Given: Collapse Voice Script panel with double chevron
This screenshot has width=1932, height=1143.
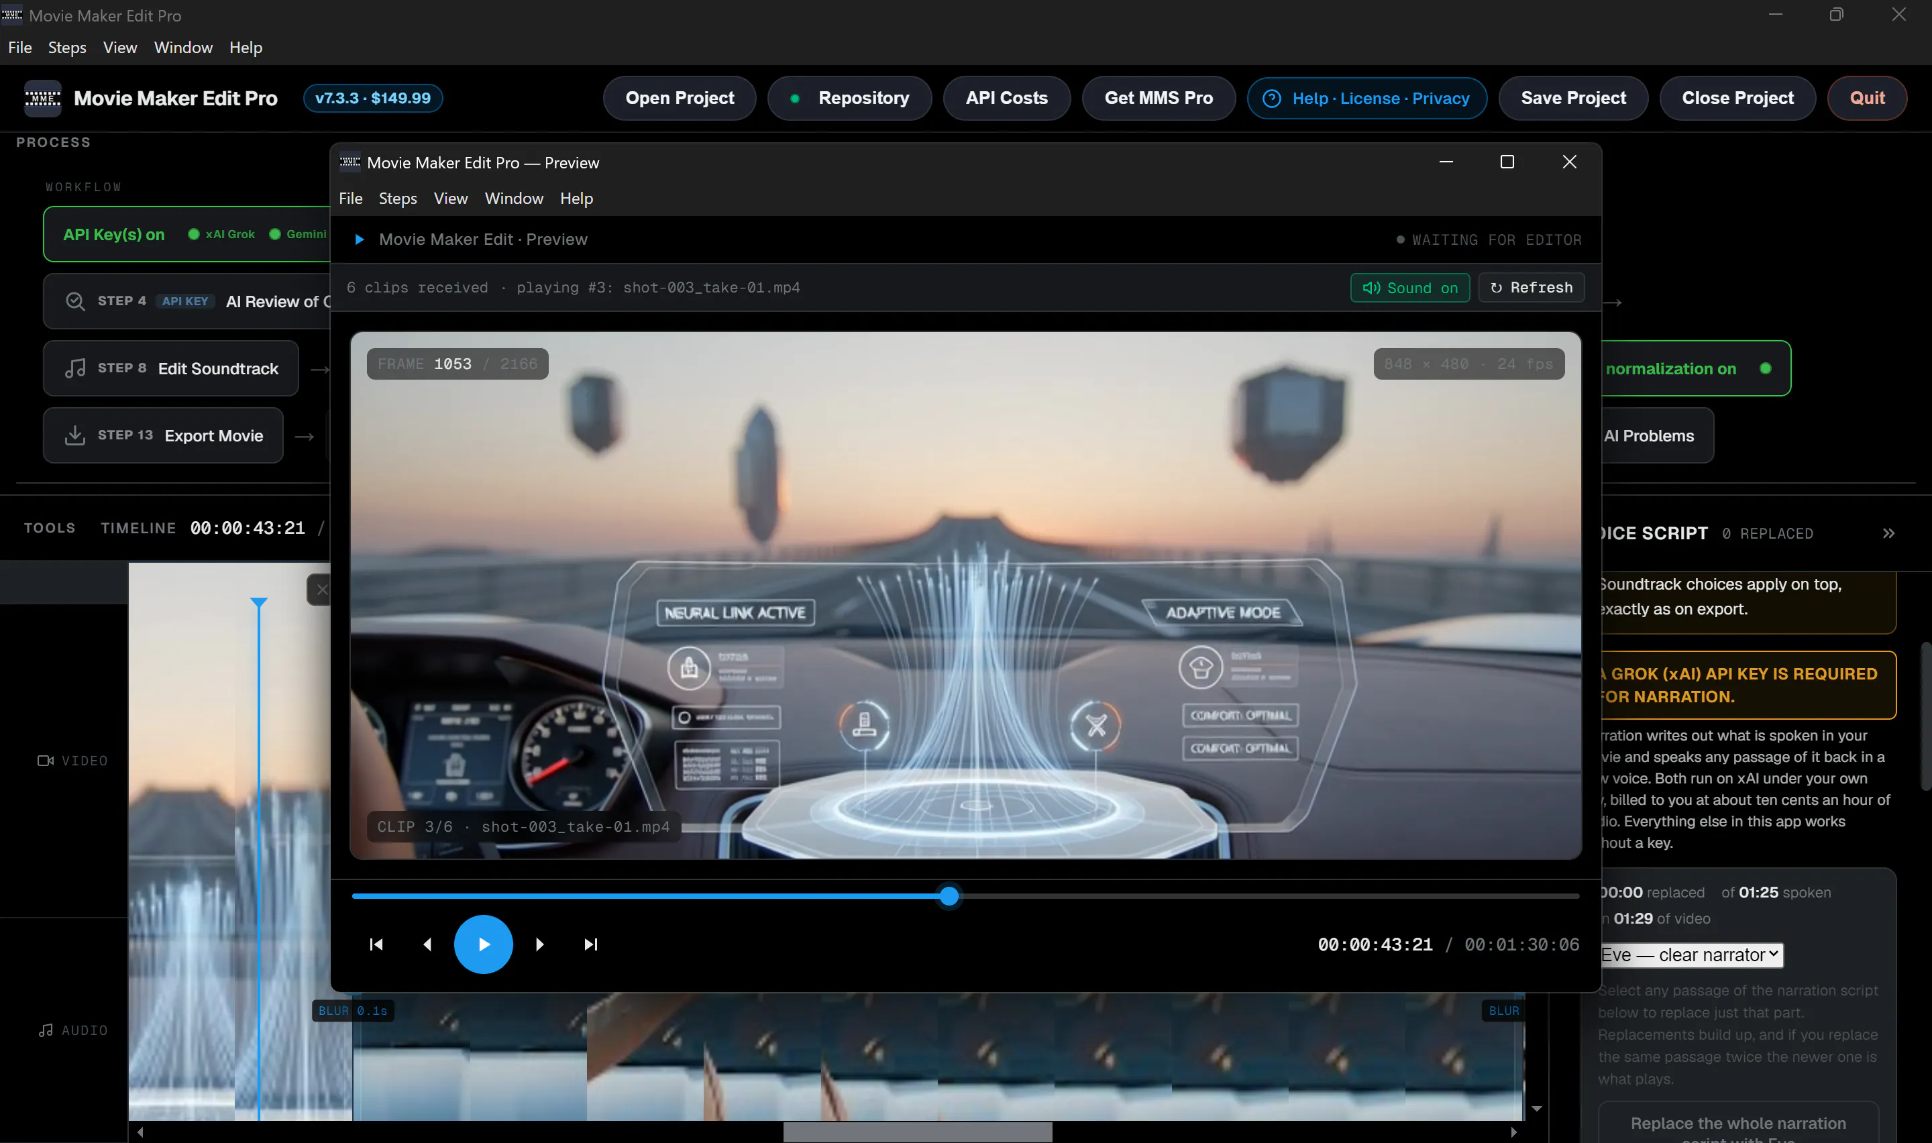Looking at the screenshot, I should pos(1888,533).
